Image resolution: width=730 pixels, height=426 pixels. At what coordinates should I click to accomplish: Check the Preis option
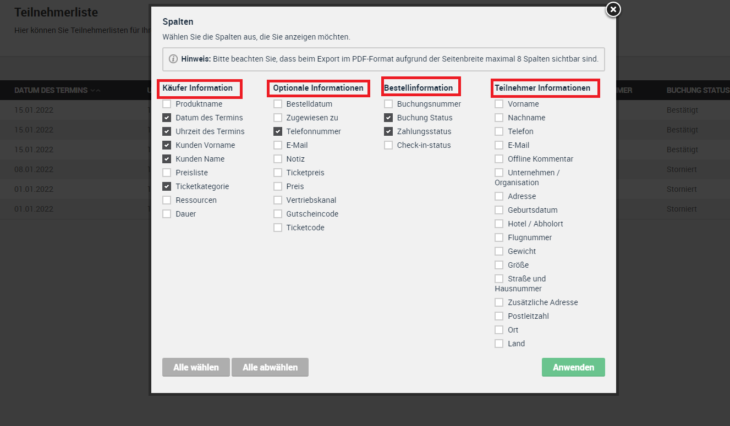[x=278, y=186]
